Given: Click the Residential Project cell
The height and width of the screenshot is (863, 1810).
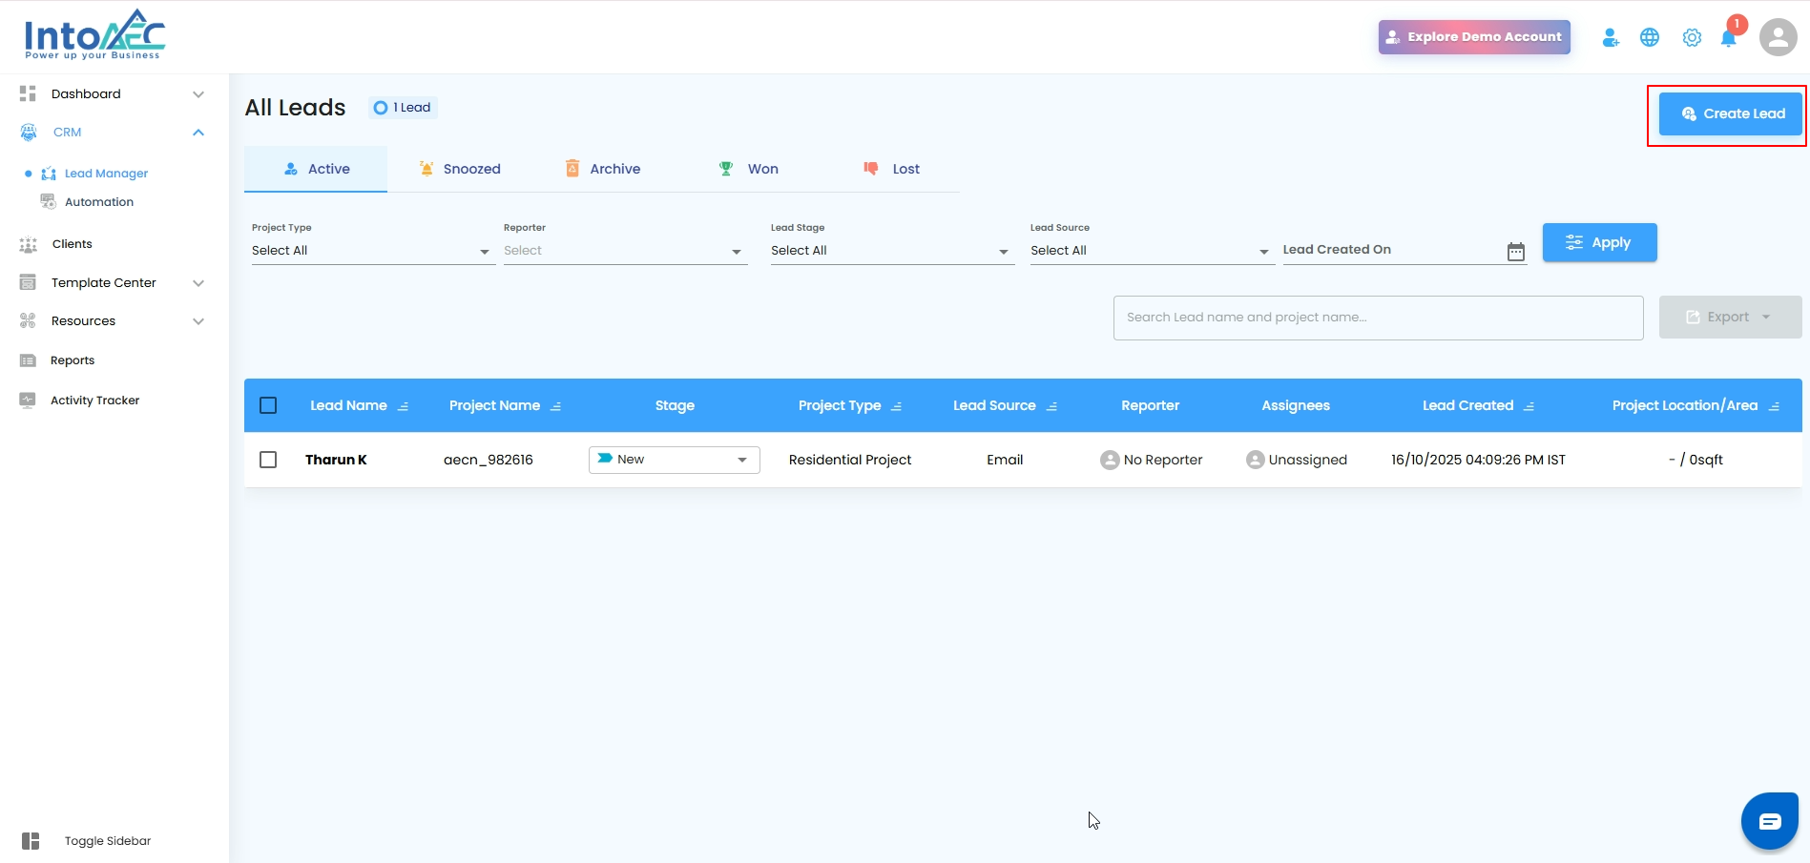Looking at the screenshot, I should [850, 460].
